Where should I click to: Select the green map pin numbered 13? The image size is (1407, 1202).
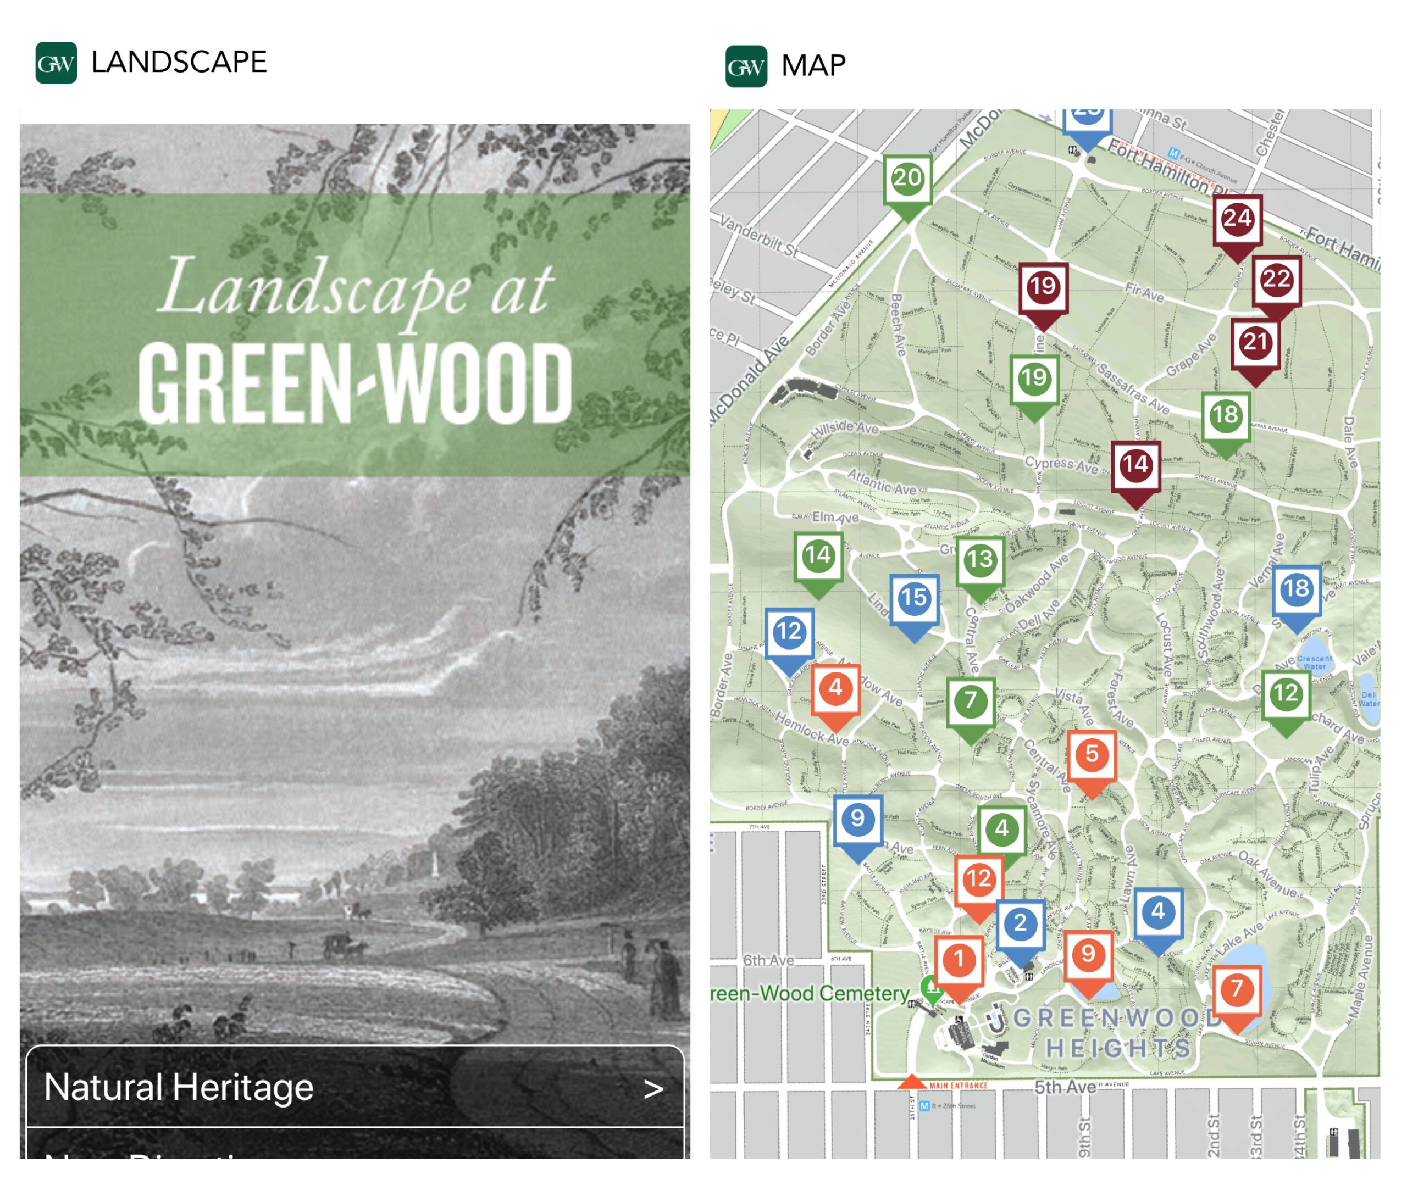979,560
